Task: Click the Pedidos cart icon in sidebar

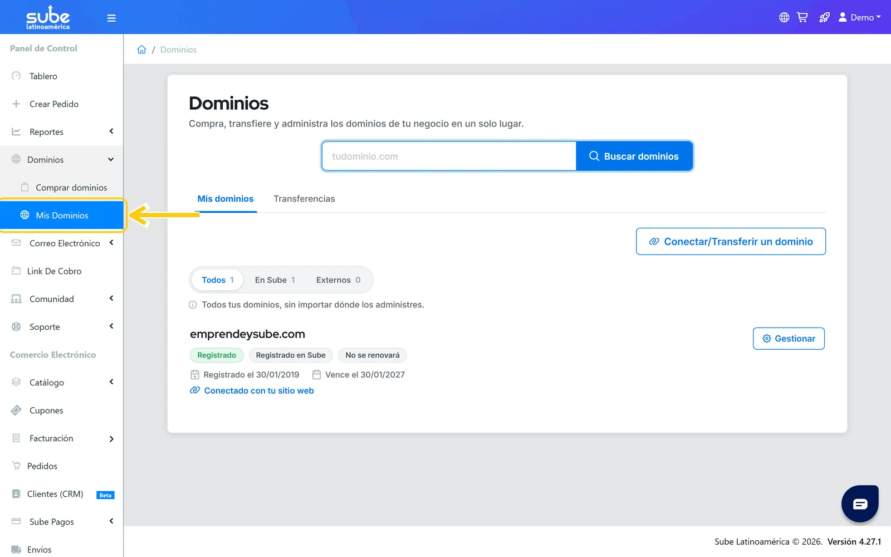Action: (x=16, y=466)
